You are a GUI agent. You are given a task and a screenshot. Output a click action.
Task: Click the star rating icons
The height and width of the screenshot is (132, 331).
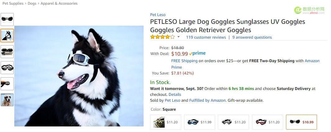tap(162, 37)
